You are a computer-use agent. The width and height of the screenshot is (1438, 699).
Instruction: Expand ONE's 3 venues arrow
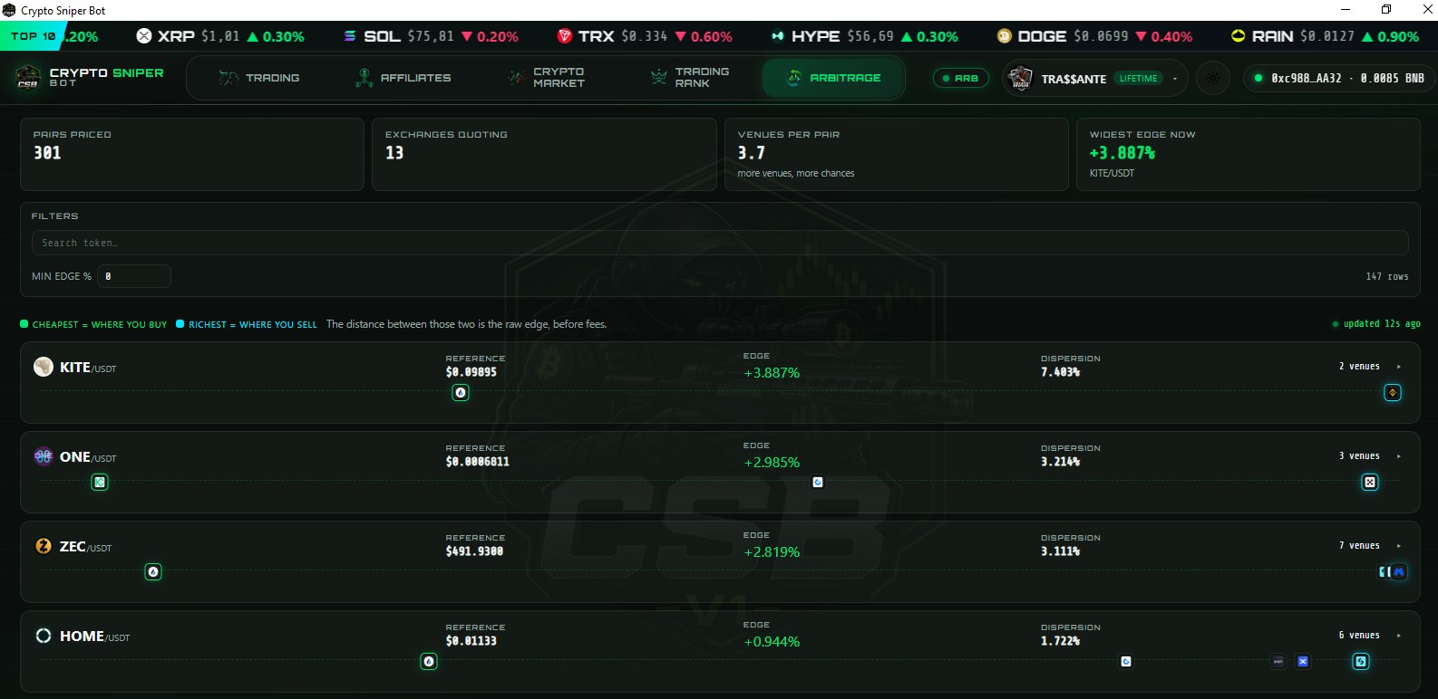click(x=1399, y=456)
